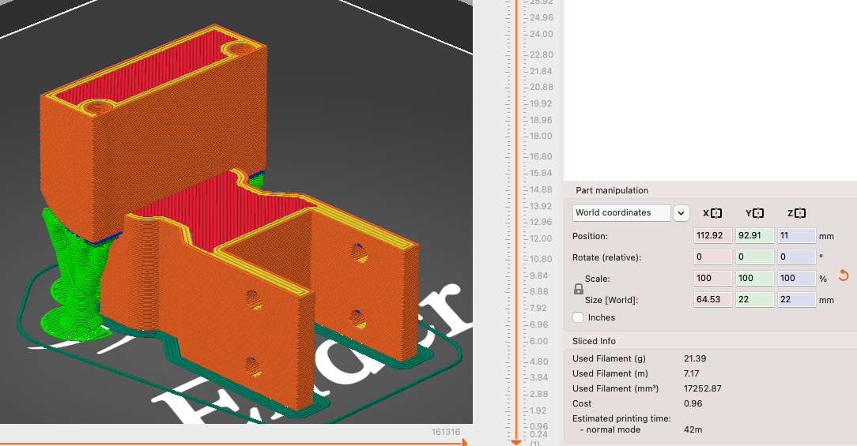Select the Size Y field showing 22
857x446 pixels.
tap(755, 299)
